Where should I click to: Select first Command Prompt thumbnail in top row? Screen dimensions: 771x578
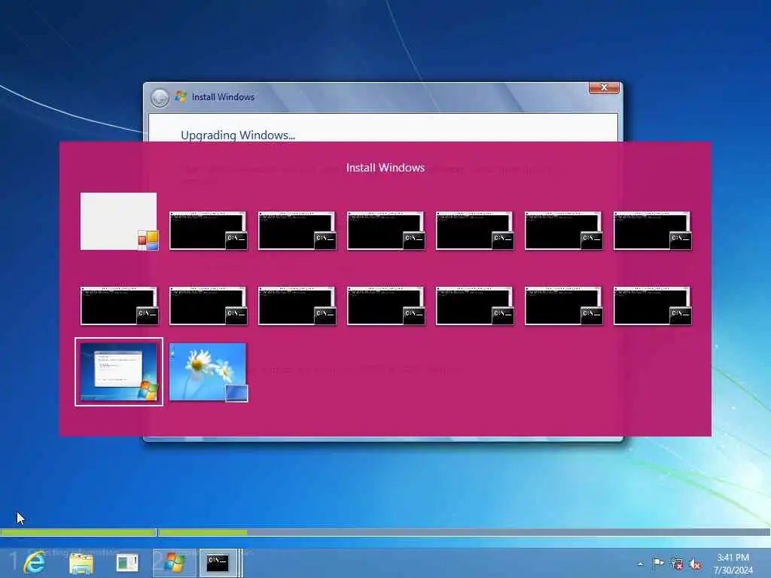pos(208,230)
